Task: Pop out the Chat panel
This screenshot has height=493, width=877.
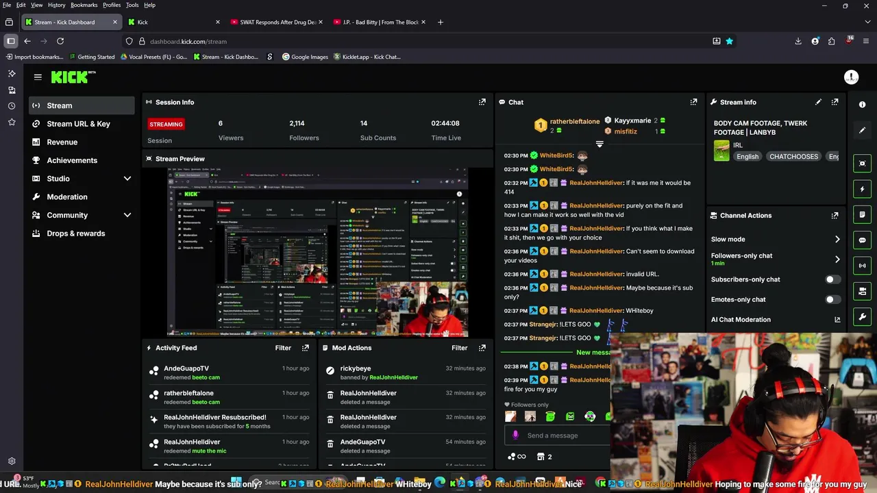Action: tap(693, 102)
